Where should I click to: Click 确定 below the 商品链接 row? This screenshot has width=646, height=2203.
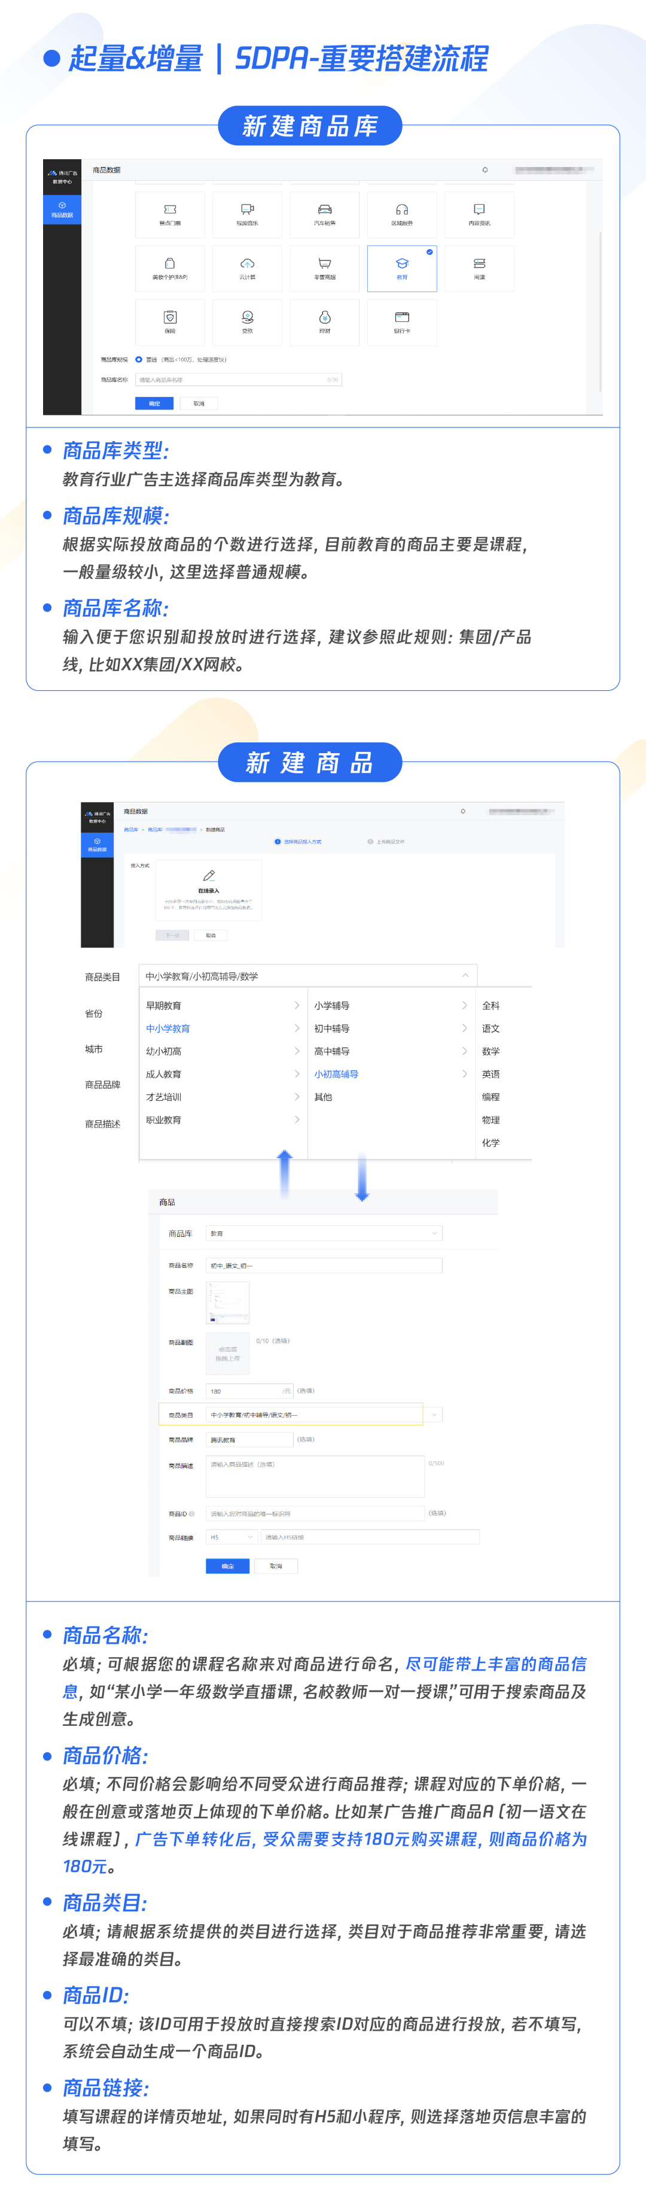[x=227, y=1566]
